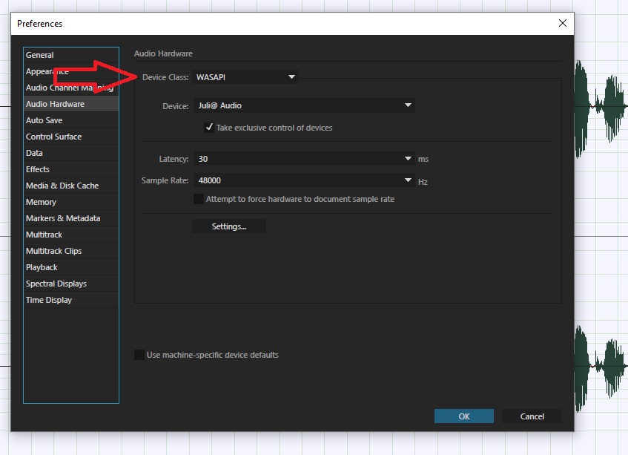628x455 pixels.
Task: Enable forcing hardware to document sample rate
Action: [196, 199]
